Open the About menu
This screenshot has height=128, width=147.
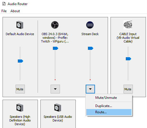pos(15,11)
